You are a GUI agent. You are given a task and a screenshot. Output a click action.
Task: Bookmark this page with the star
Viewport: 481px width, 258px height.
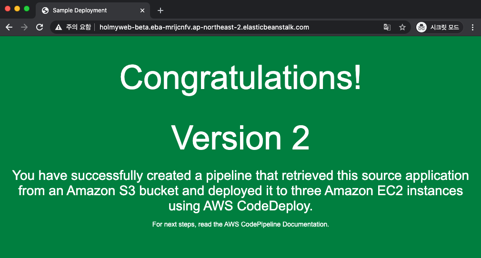pos(402,27)
